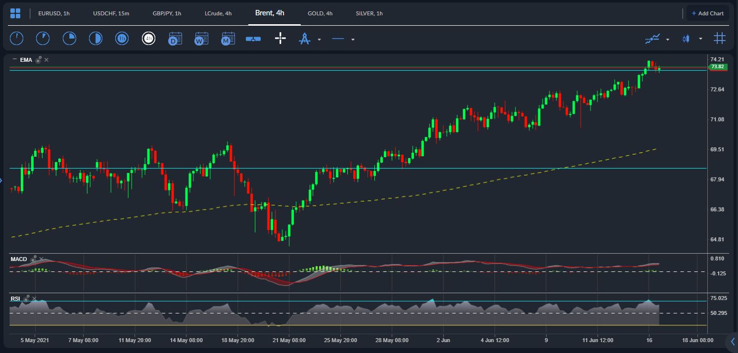Click the Add Chart button

click(708, 13)
